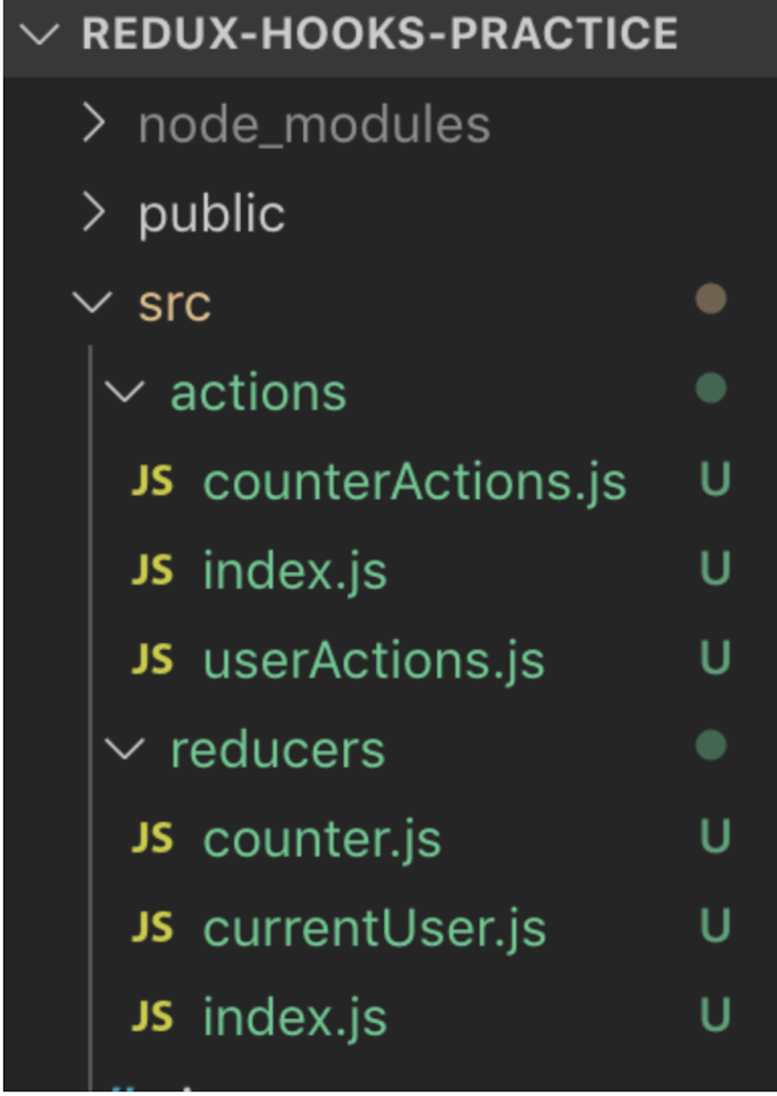Expand the public folder chevron
This screenshot has height=1096, width=777.
click(x=93, y=213)
